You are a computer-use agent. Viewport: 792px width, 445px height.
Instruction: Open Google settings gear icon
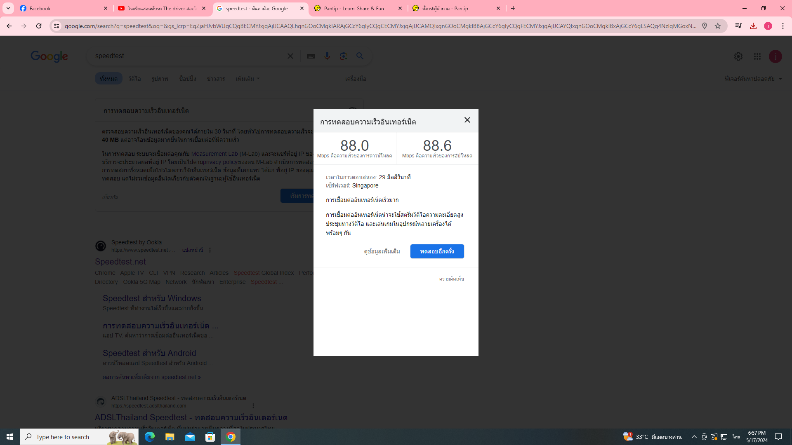coord(738,56)
